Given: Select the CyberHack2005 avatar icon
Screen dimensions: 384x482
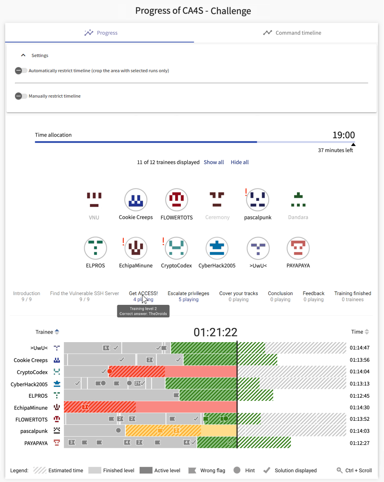Looking at the screenshot, I should pos(217,248).
